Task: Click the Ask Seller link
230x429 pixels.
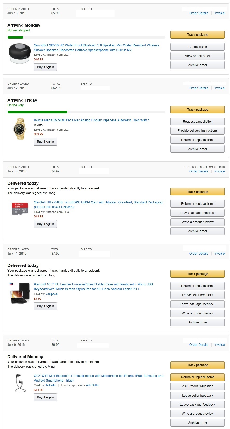Action: coord(93,385)
